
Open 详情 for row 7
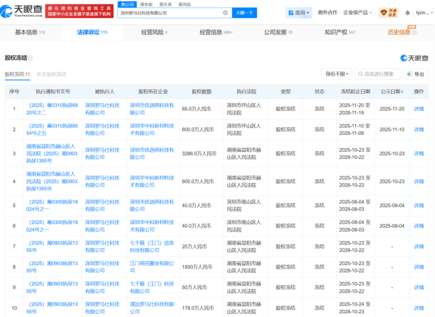(419, 247)
